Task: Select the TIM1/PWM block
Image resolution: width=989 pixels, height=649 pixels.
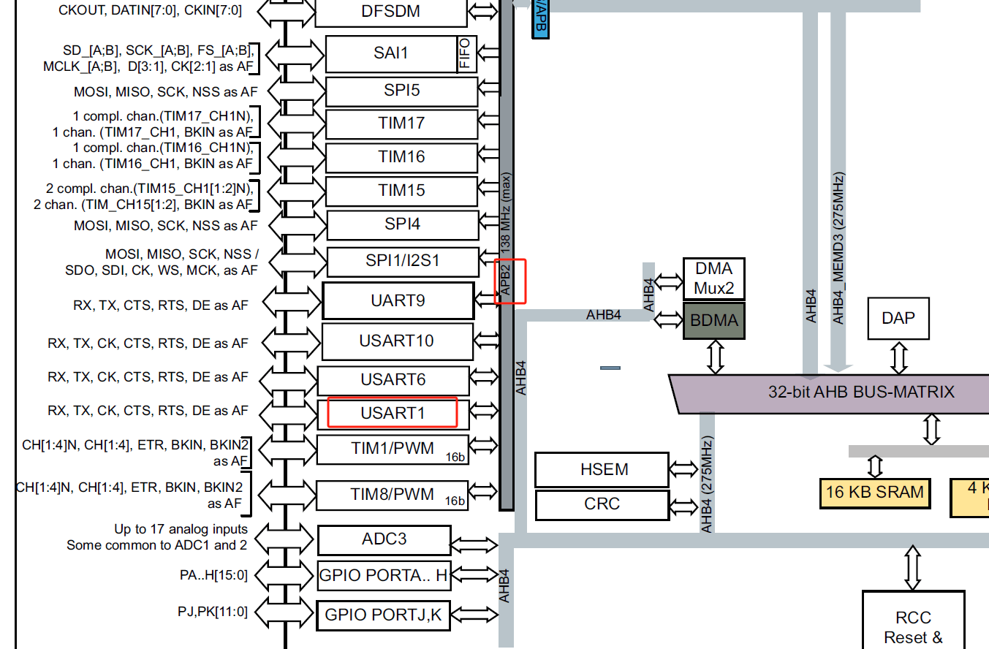Action: 393,449
